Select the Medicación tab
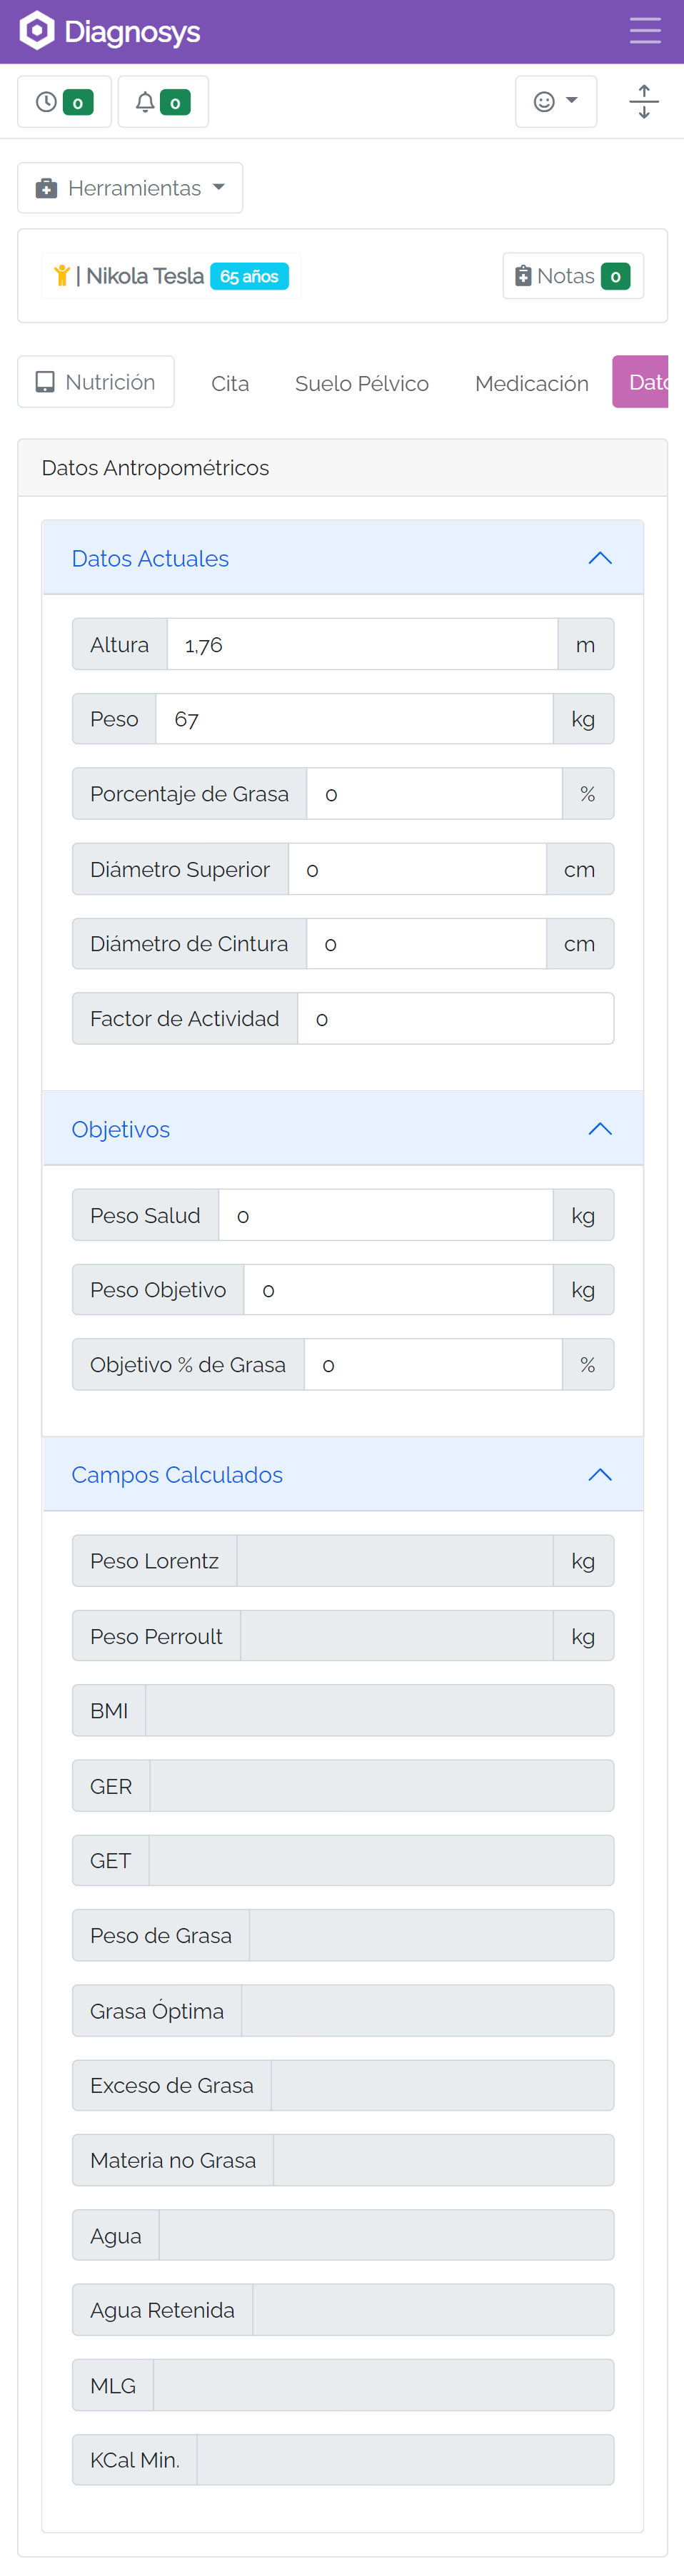 pyautogui.click(x=532, y=383)
